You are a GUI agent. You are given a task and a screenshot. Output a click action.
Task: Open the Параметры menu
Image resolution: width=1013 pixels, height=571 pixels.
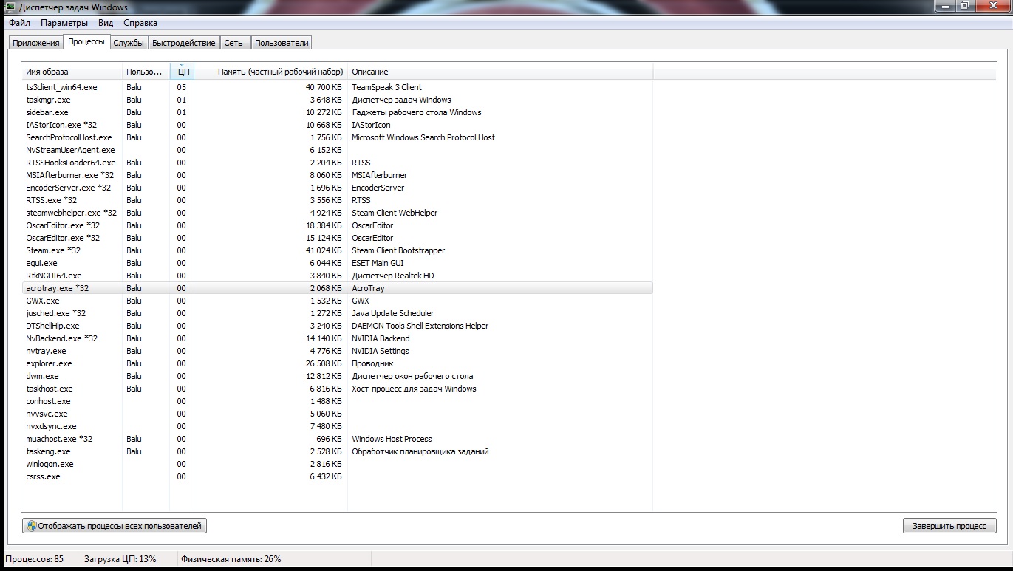tap(64, 23)
